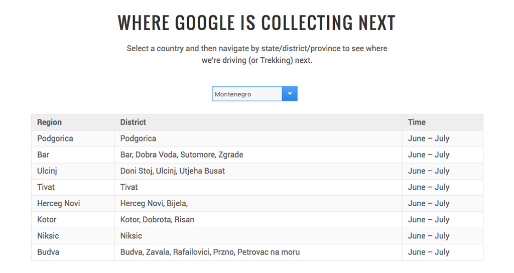Select the Niksic region cell
Image resolution: width=514 pixels, height=273 pixels.
73,236
